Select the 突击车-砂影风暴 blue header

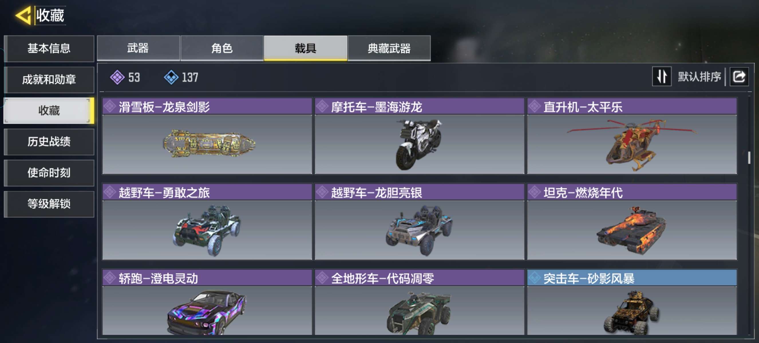pos(632,278)
